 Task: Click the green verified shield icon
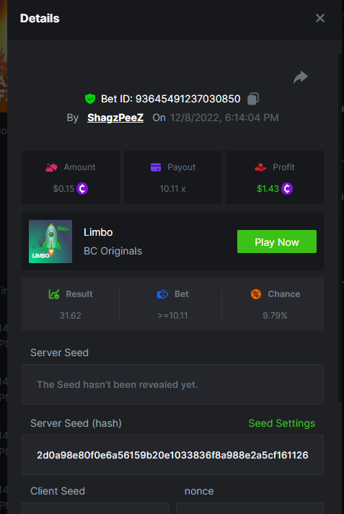90,99
